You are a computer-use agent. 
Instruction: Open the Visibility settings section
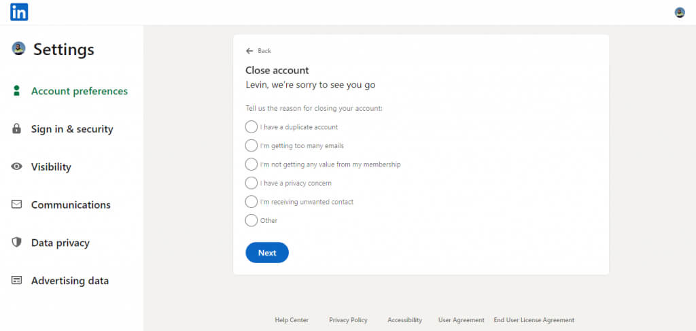pos(51,167)
